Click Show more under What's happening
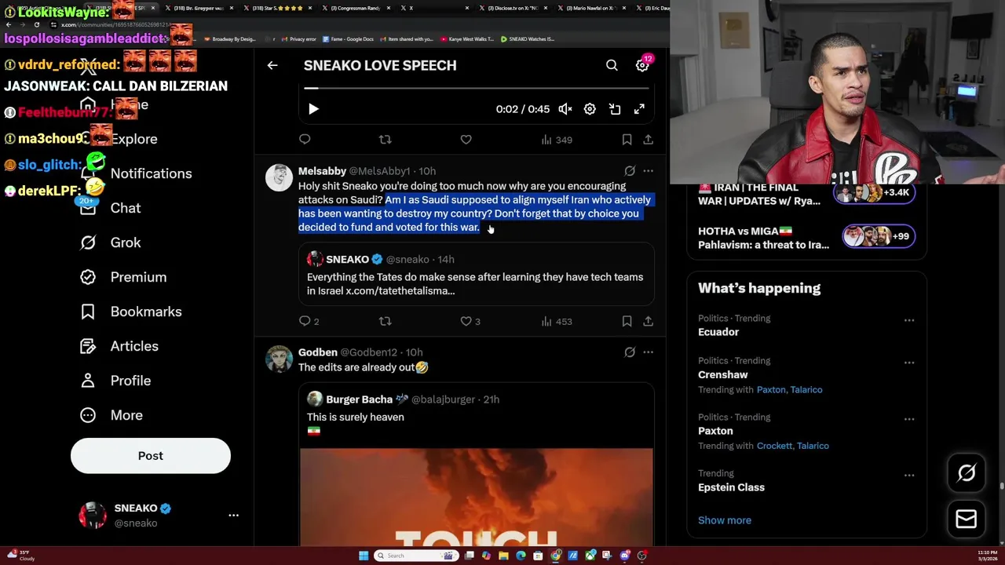Screen dimensions: 1005x565 [x=725, y=520]
